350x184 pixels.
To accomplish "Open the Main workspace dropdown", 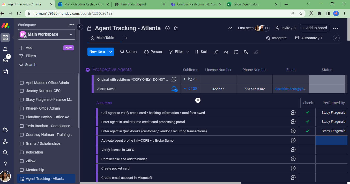I will point(47,34).
